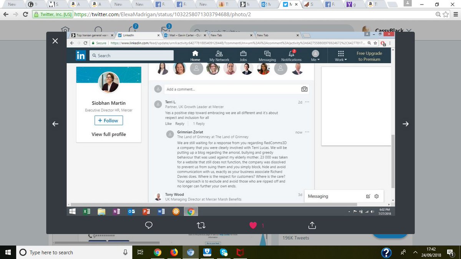The width and height of the screenshot is (461, 259).
Task: Open My Network in LinkedIn nav
Action: click(x=219, y=56)
